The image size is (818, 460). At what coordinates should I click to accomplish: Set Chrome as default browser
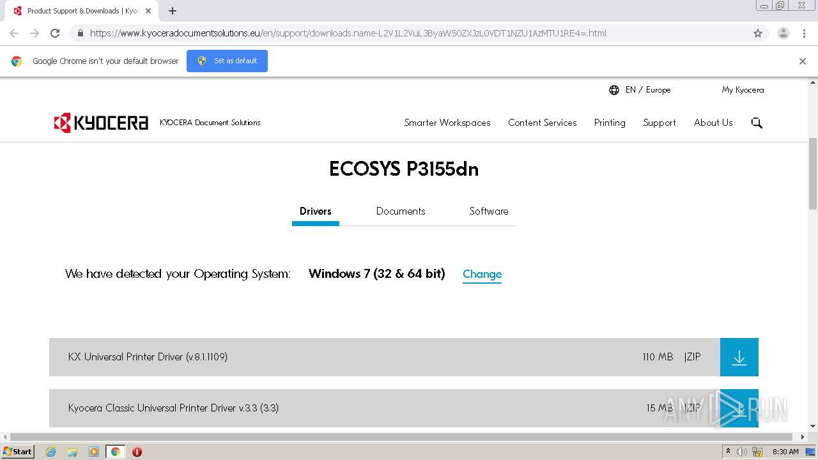click(x=227, y=61)
